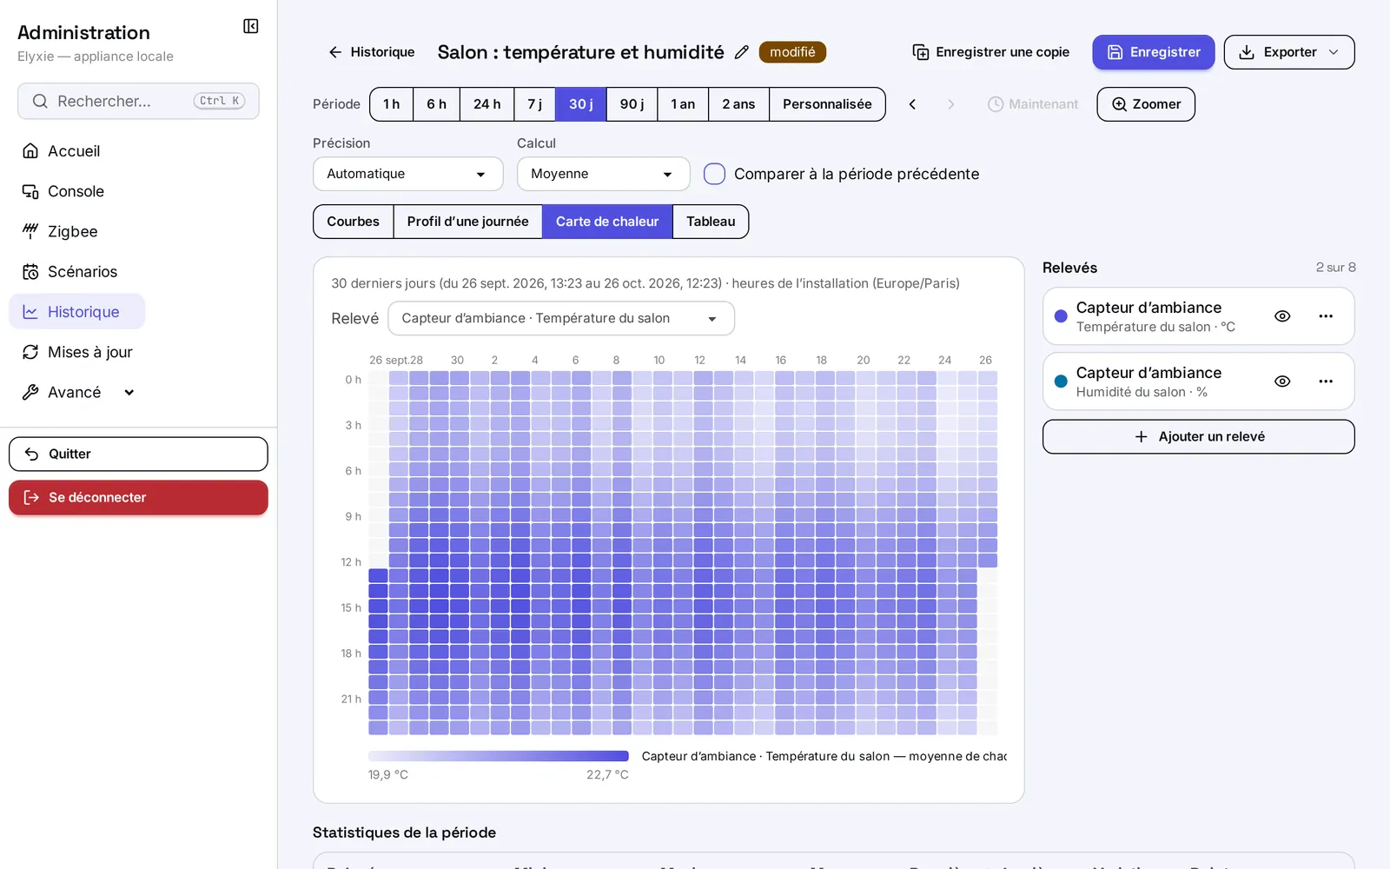Click the Zoomer button
Screen dimensions: 1390x869
click(1146, 104)
